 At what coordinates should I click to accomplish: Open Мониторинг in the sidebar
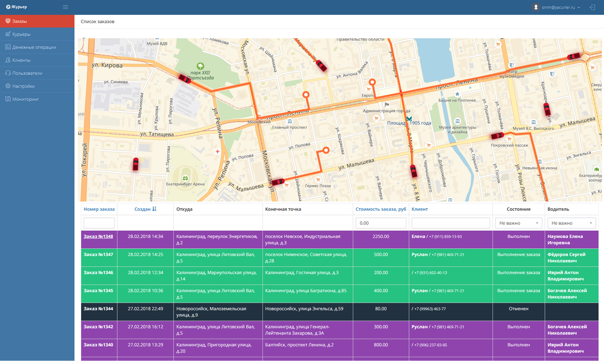click(x=25, y=99)
